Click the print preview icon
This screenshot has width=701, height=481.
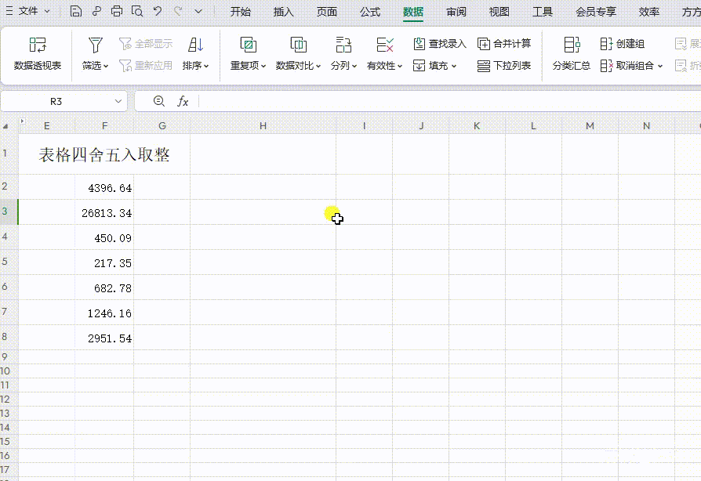(x=137, y=11)
